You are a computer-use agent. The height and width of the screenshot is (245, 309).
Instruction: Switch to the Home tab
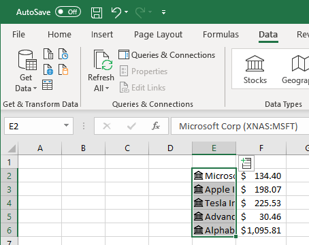(59, 35)
